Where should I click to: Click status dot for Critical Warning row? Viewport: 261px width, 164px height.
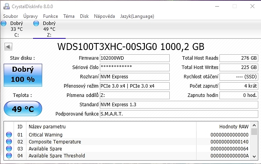(x=9, y=135)
